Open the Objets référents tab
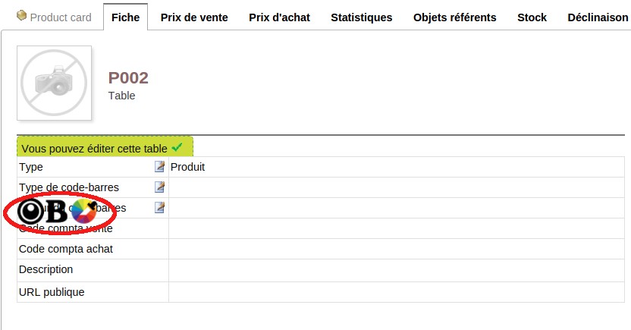Screen dimensions: 631x330 455,17
